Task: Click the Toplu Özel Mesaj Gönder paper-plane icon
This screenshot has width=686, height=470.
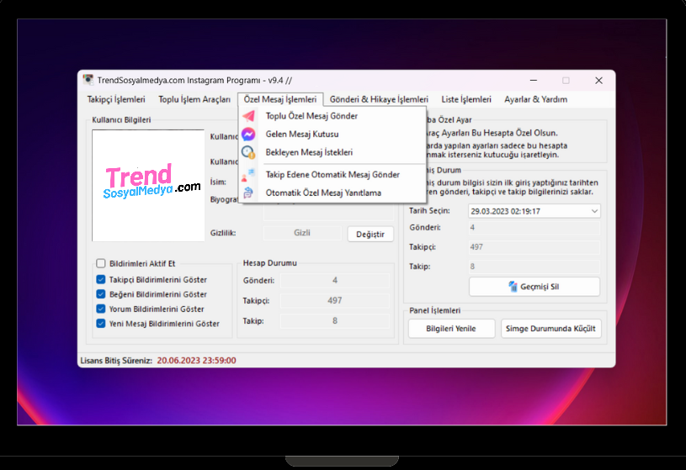Action: (249, 116)
